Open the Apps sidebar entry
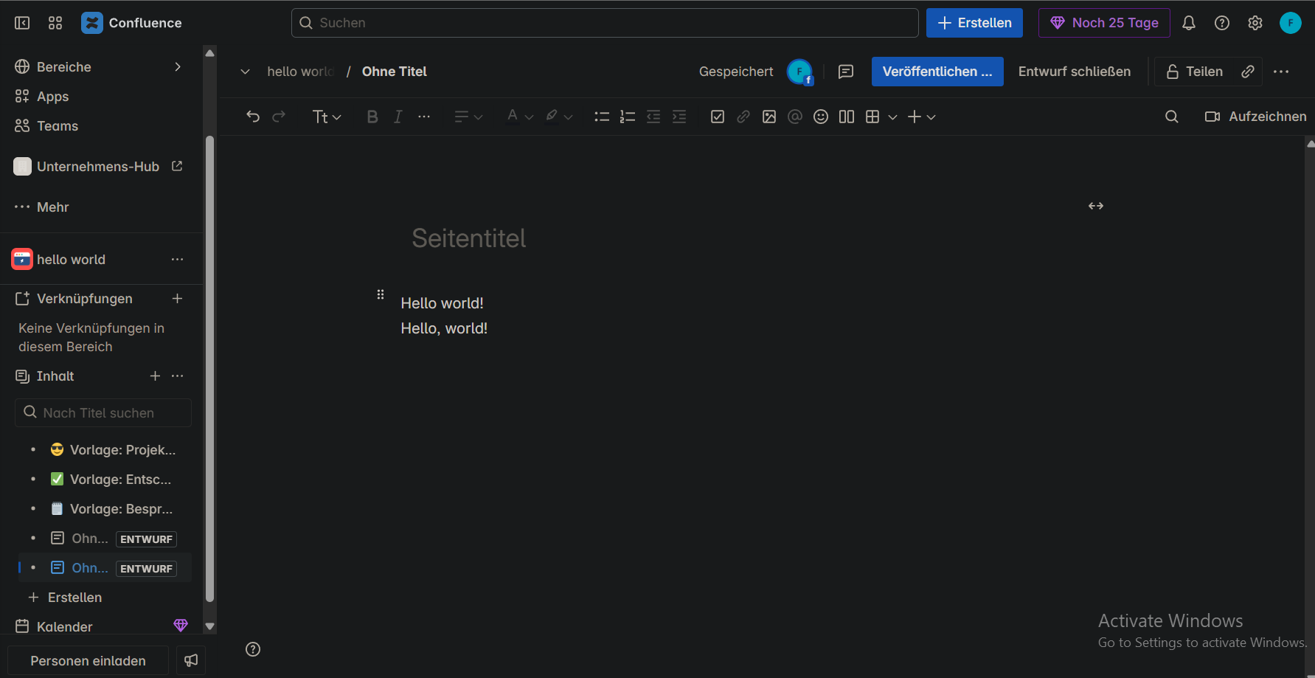The width and height of the screenshot is (1315, 678). pyautogui.click(x=52, y=96)
